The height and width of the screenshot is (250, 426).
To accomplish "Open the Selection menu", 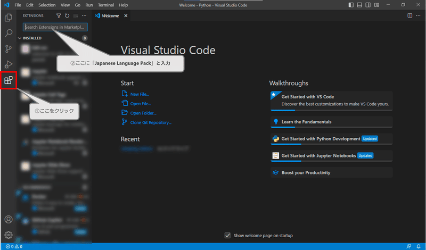I will point(47,5).
